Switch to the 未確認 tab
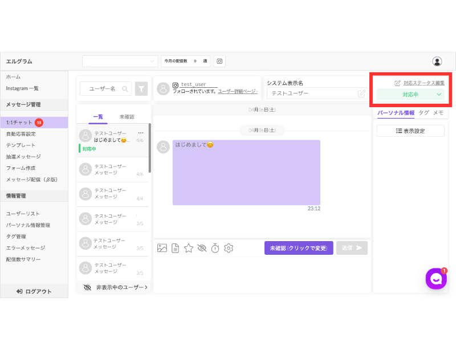 127,117
